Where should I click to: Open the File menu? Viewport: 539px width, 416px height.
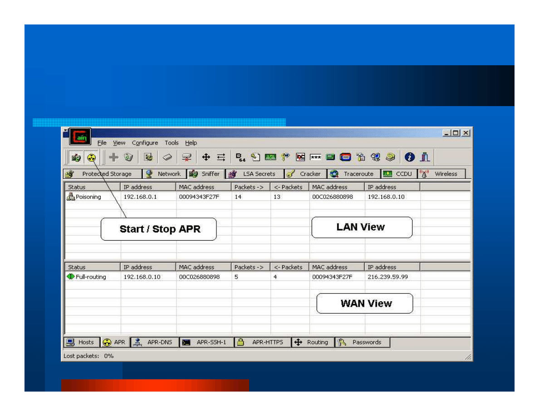(x=102, y=143)
